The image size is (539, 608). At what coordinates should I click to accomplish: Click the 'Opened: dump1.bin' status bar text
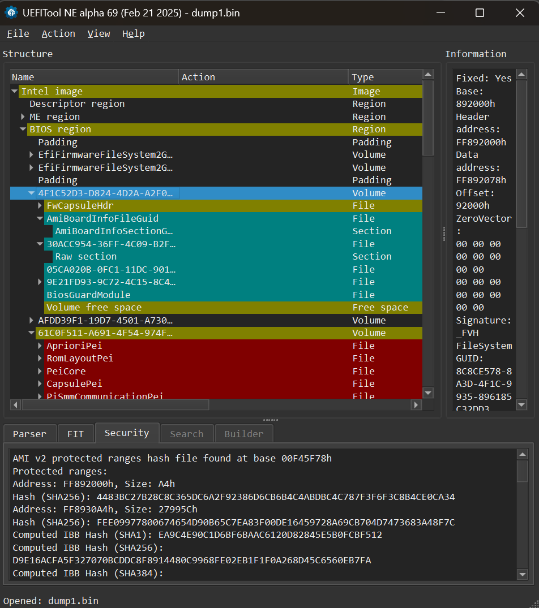tap(51, 601)
